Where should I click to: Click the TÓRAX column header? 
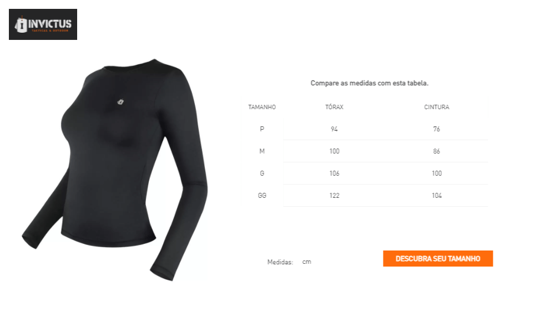pos(335,107)
